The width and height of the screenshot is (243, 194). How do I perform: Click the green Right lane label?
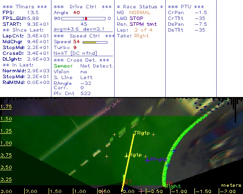click(x=173, y=186)
